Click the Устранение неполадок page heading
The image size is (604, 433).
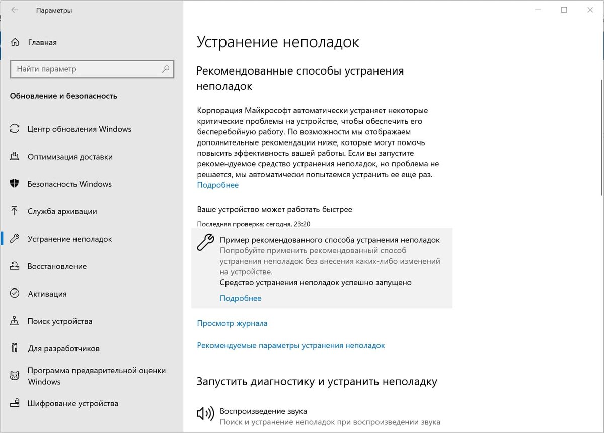(278, 42)
